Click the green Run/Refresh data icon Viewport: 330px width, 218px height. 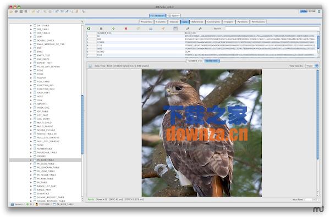[x=89, y=29]
